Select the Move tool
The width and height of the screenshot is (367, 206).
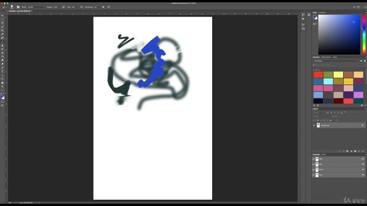(x=2, y=15)
